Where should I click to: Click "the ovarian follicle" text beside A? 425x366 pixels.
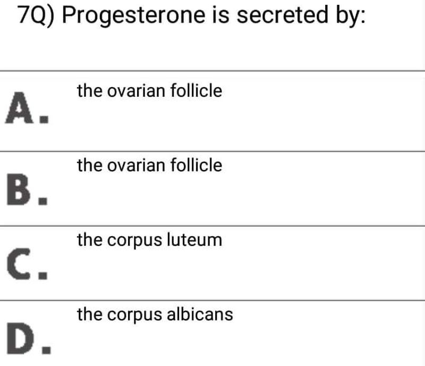click(x=149, y=91)
